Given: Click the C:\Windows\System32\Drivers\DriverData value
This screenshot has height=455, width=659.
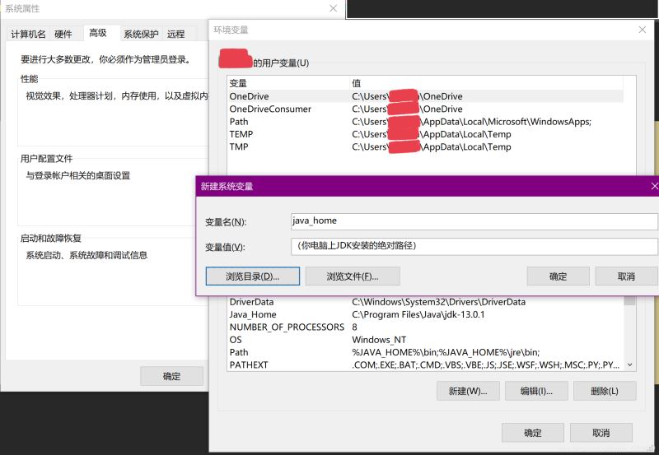Looking at the screenshot, I should [x=439, y=302].
